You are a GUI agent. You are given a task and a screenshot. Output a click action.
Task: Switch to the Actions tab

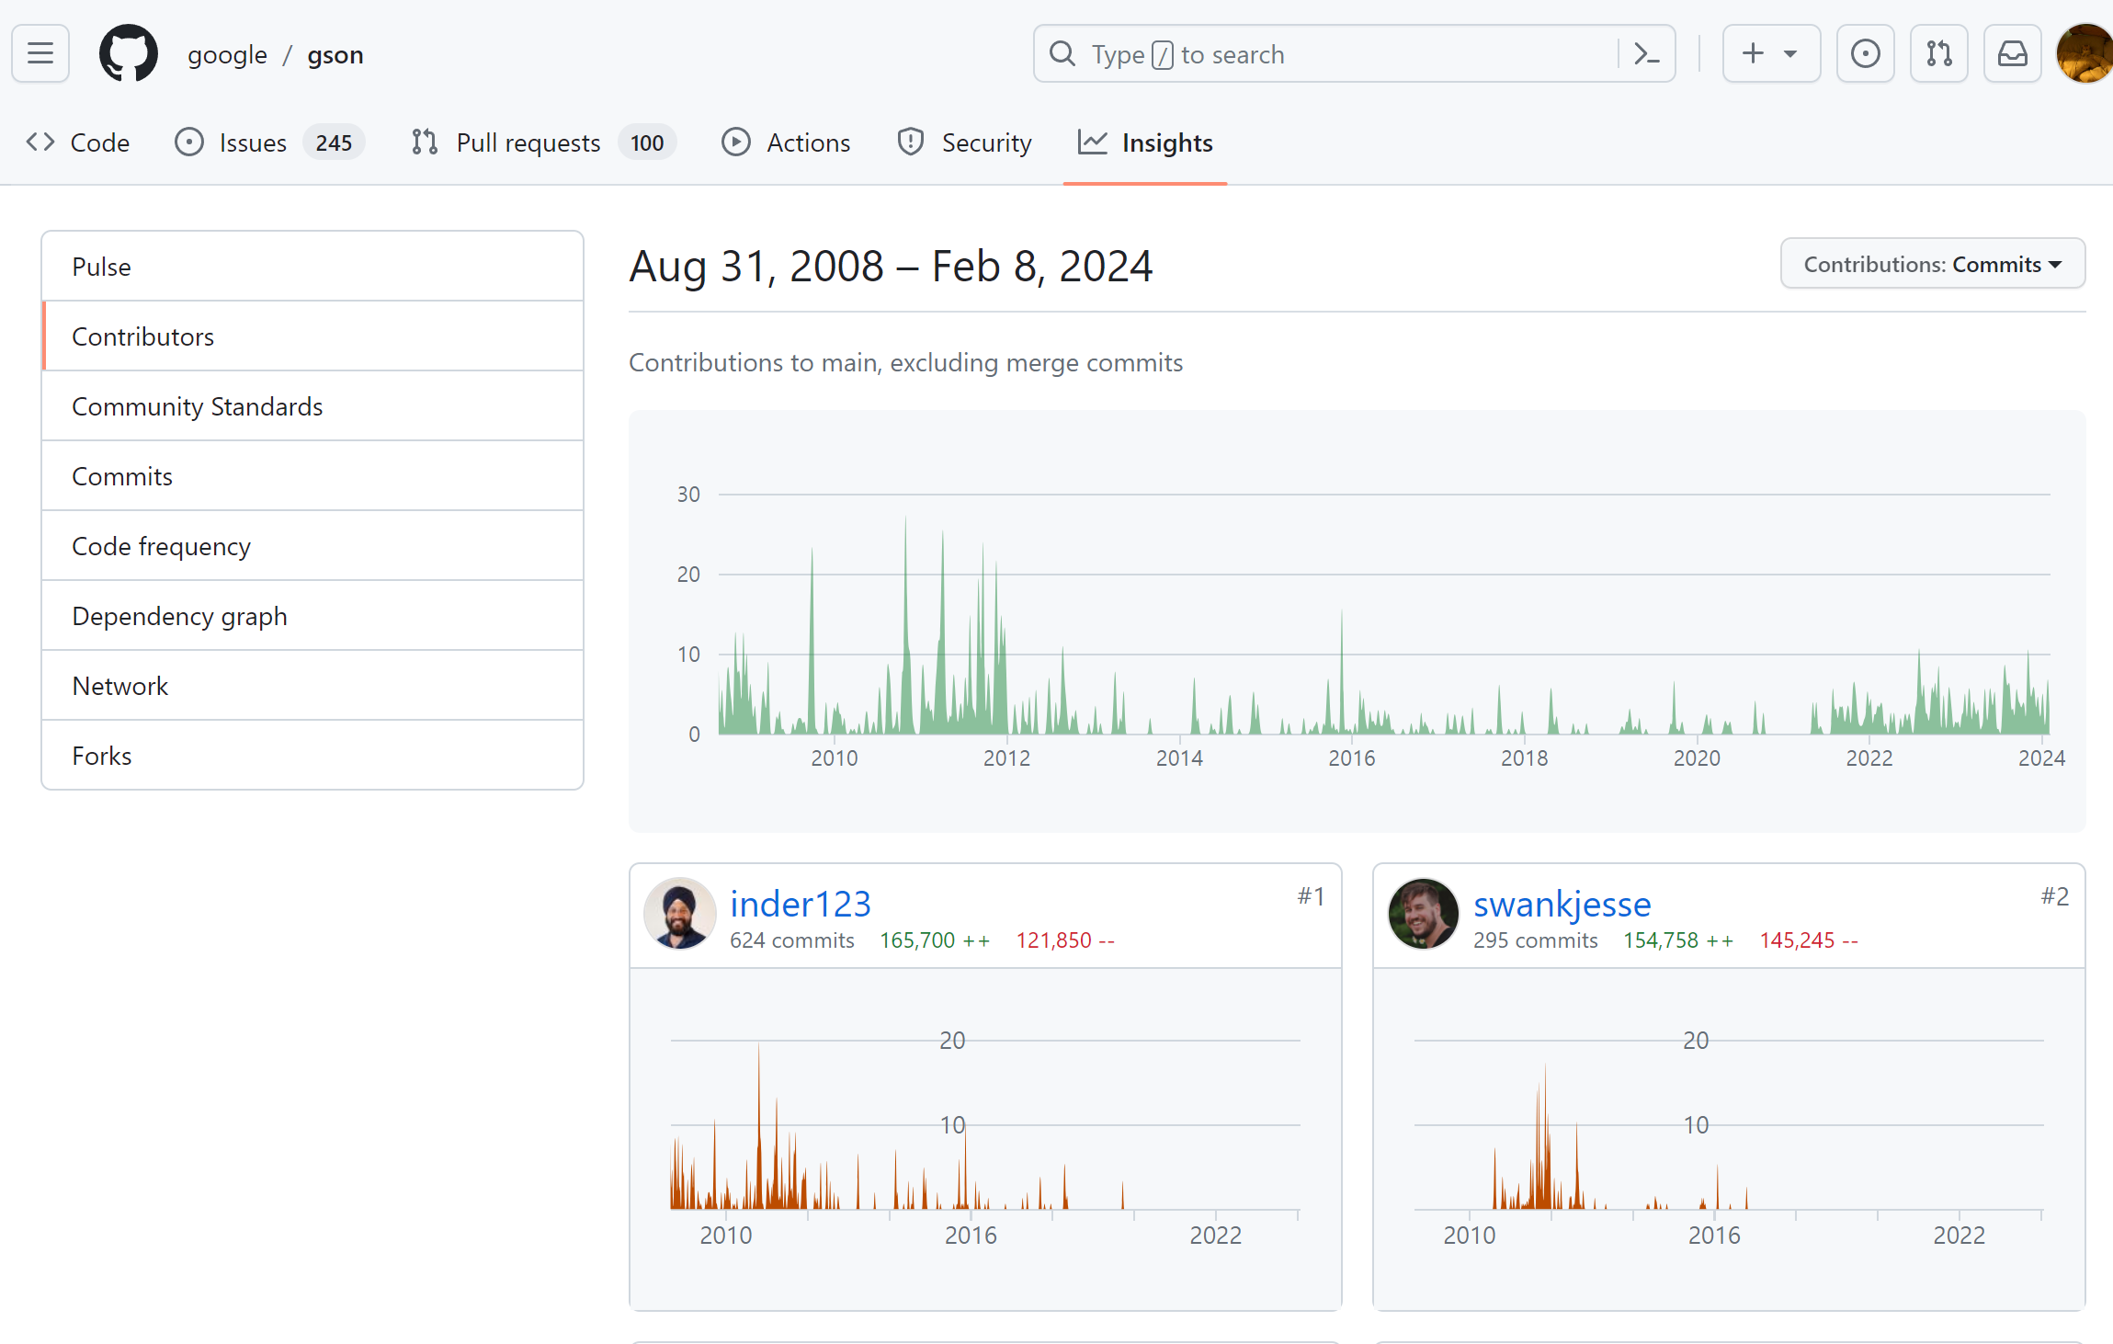(x=787, y=142)
